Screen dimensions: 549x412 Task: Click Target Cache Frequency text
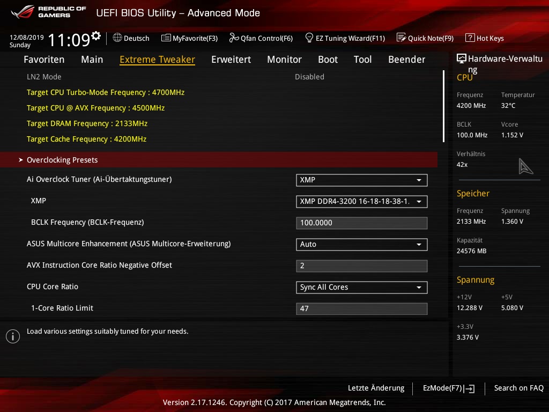86,139
